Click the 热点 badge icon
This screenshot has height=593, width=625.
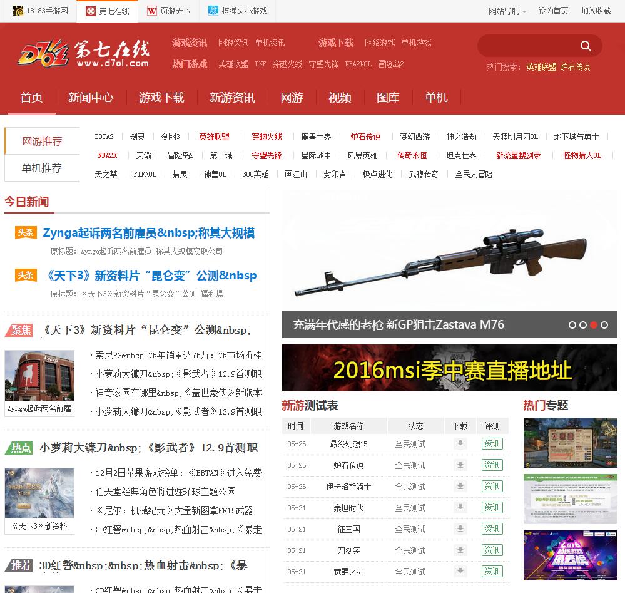tap(19, 448)
